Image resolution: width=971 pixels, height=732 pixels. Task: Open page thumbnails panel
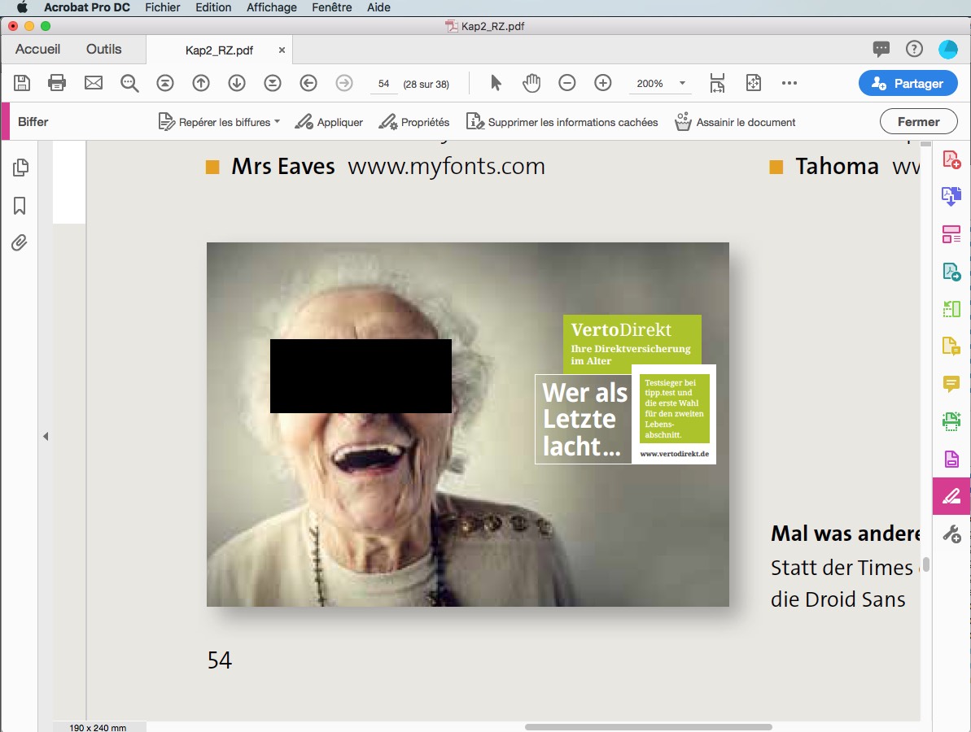pos(20,168)
